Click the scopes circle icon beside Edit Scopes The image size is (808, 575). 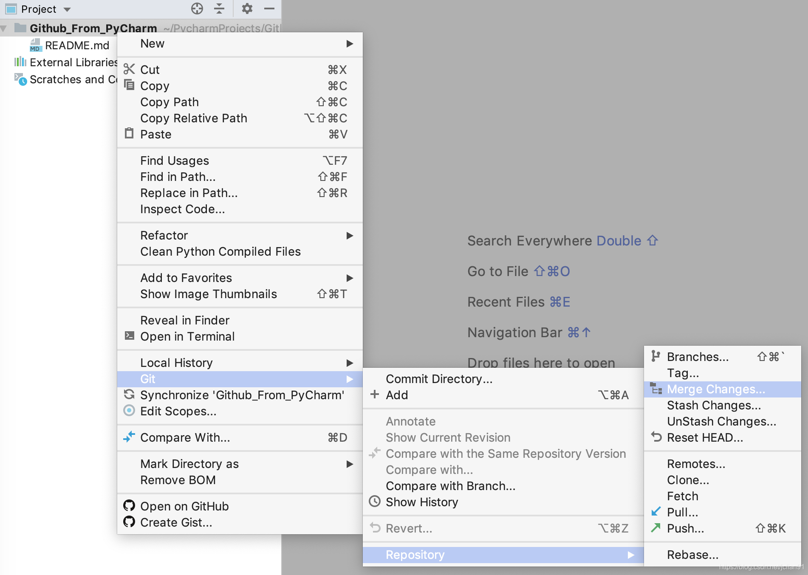[x=129, y=411]
